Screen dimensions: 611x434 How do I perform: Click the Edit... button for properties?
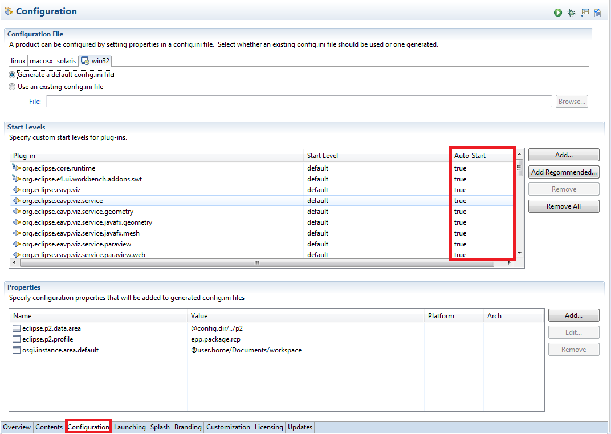(573, 332)
